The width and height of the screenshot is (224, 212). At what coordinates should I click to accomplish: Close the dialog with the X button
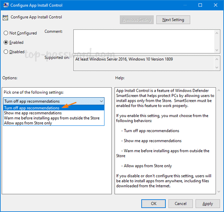[x=216, y=5]
